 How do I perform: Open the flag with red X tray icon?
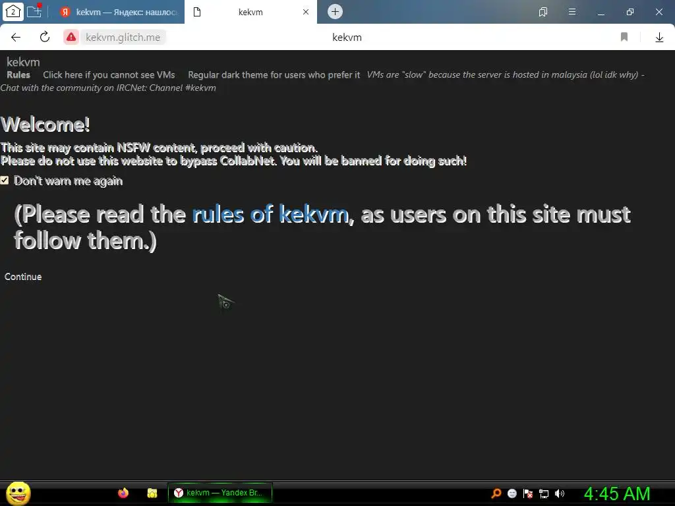coord(528,493)
